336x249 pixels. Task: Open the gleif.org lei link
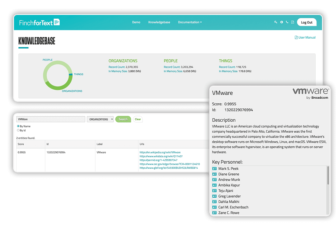pyautogui.click(x=169, y=168)
